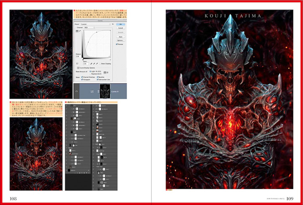303x205 pixels.
Task: Open the Options... button in Curves
Action: (x=121, y=41)
